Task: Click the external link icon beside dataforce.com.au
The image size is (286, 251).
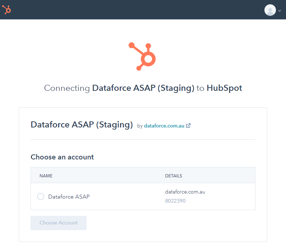Action: [x=188, y=126]
